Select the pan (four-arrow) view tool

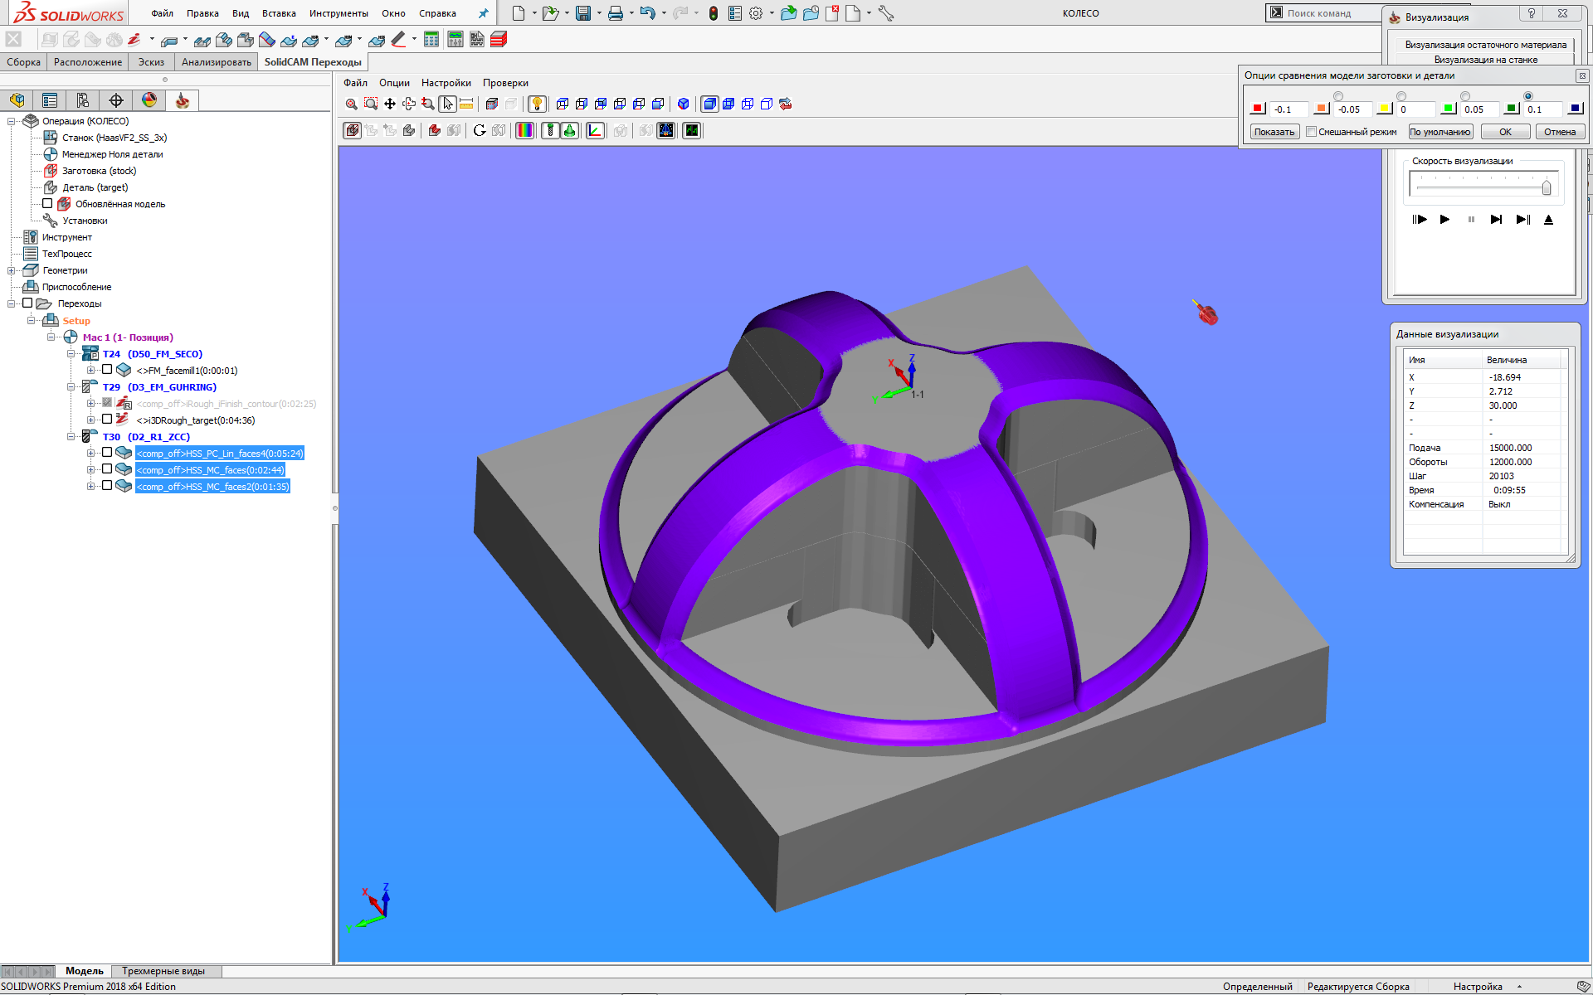click(390, 104)
